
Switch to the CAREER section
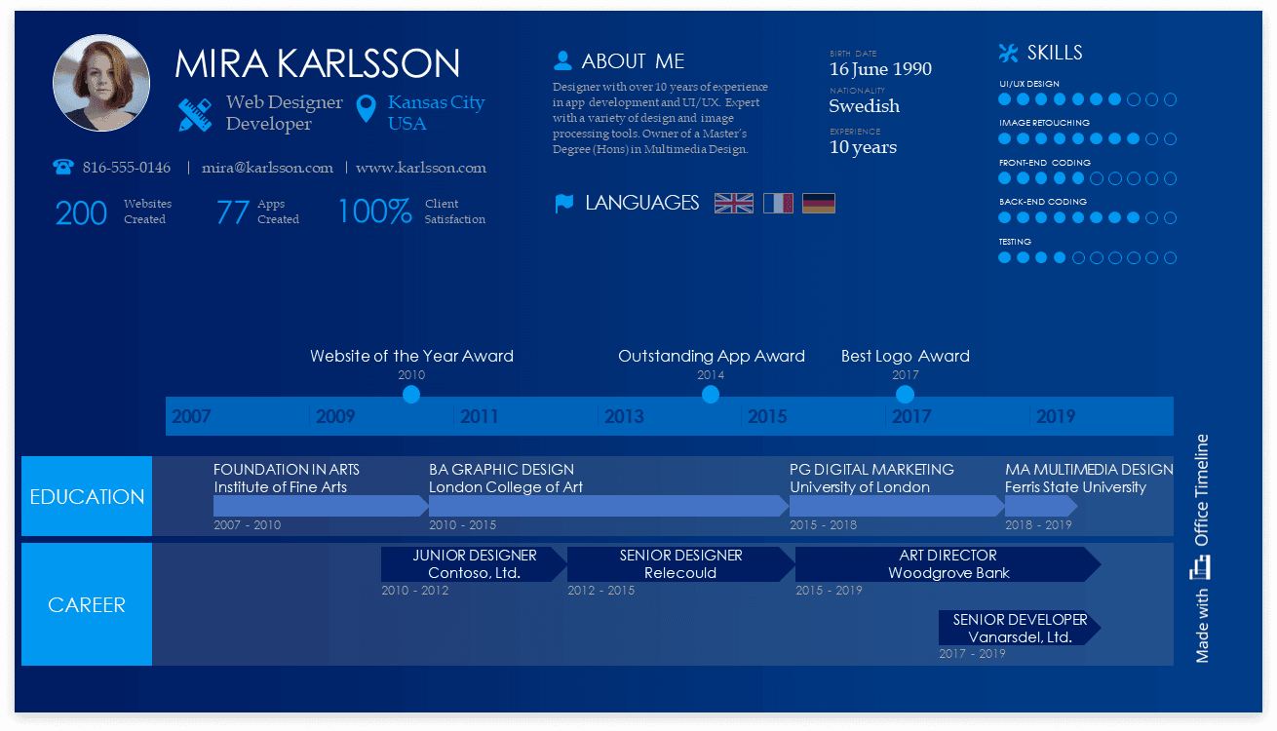point(86,604)
